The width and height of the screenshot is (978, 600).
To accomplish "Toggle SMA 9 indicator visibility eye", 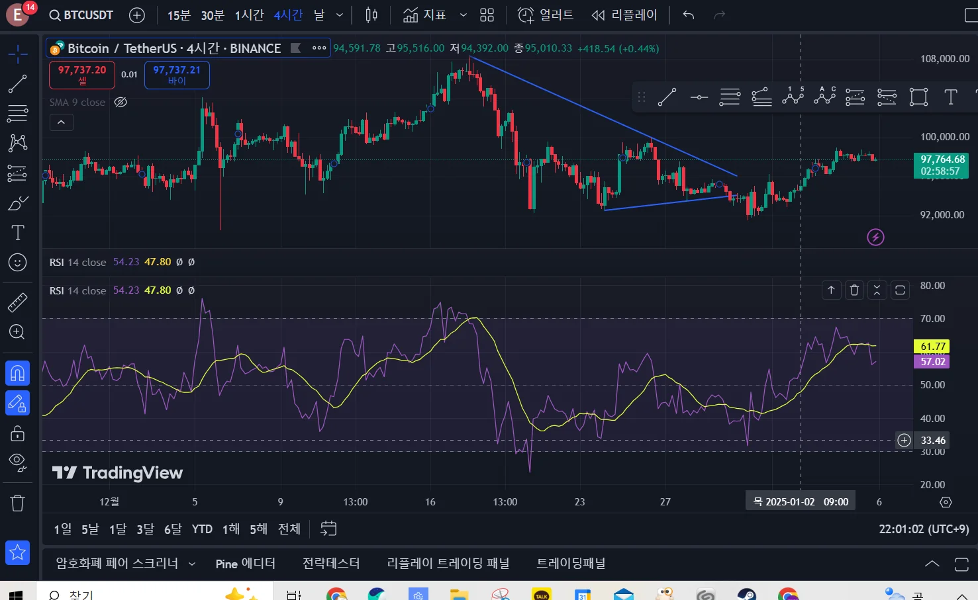I will tap(121, 102).
